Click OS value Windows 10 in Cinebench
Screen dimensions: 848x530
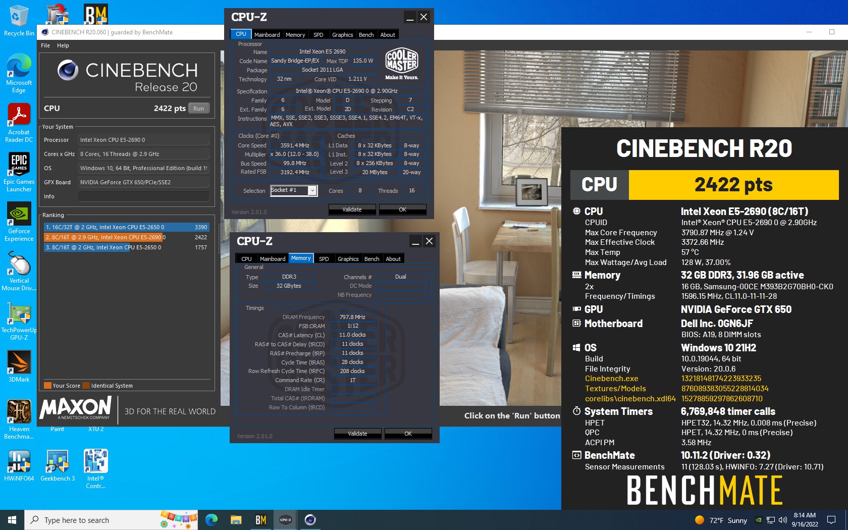pos(143,168)
